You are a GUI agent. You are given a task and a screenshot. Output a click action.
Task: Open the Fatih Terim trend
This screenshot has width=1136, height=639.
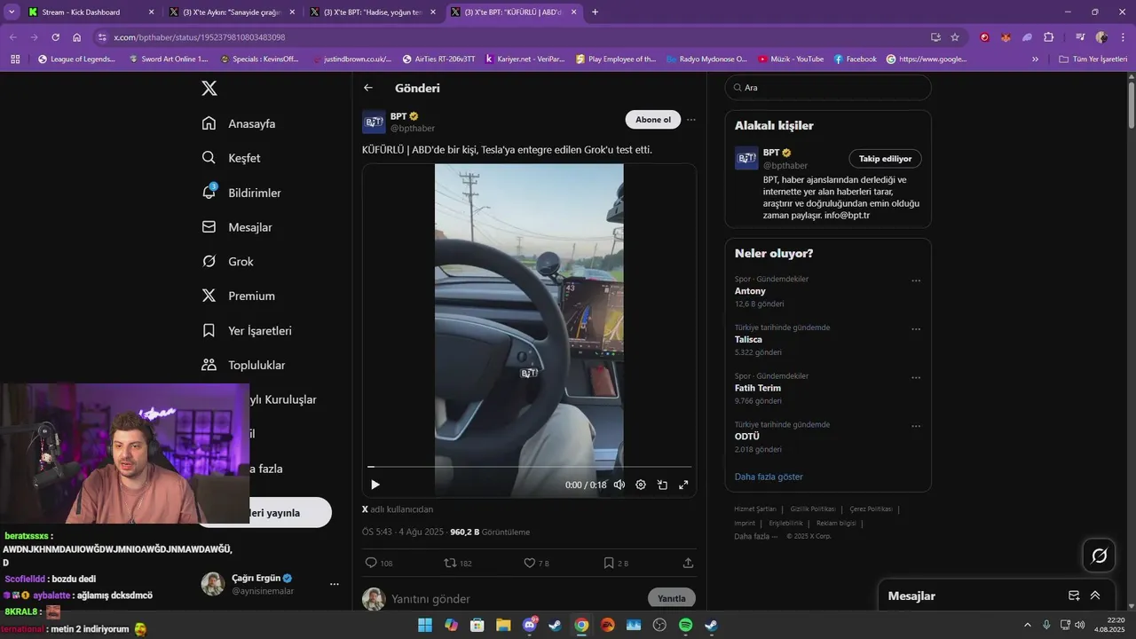pos(758,388)
